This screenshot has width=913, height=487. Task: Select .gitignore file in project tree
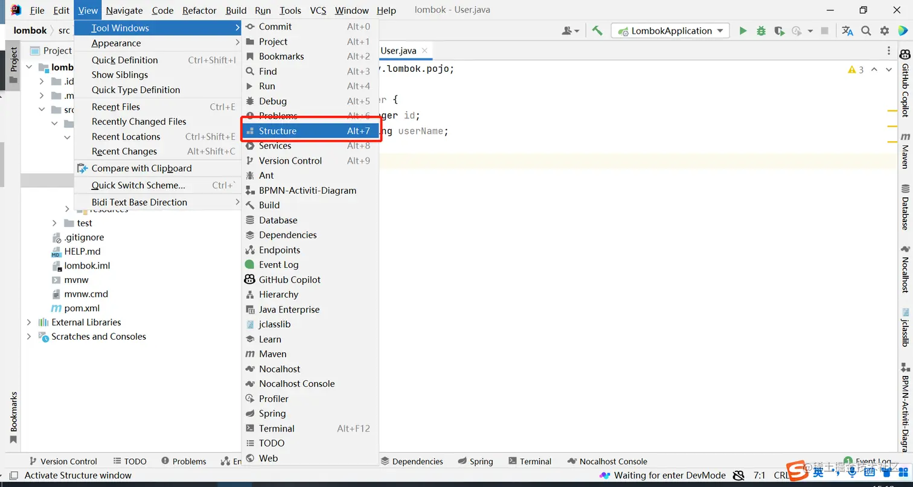click(x=78, y=237)
